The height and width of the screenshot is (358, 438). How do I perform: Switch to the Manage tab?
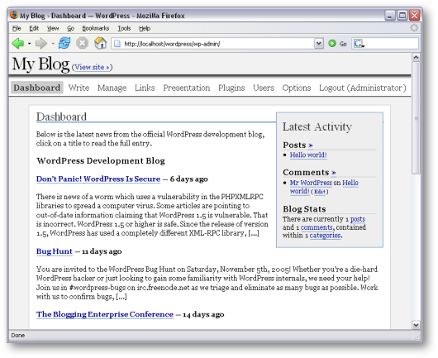112,88
